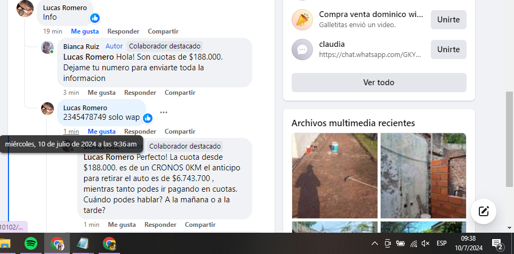This screenshot has width=514, height=254.
Task: Toggle Me gusta on the Info comment
Action: tap(85, 31)
